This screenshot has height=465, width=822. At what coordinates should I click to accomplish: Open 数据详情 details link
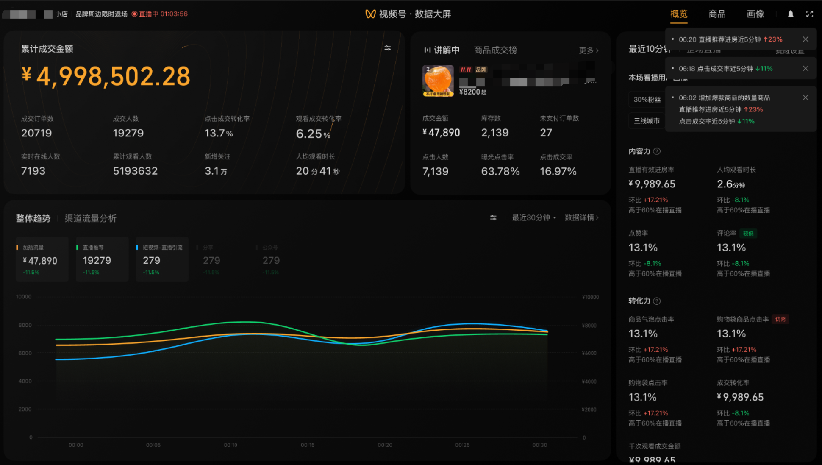(581, 217)
